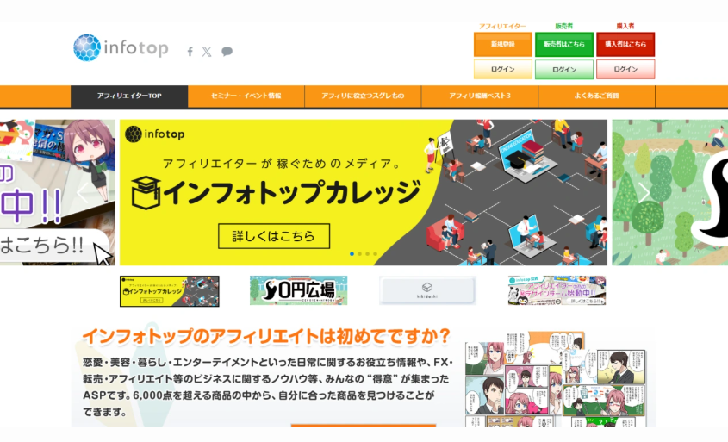Open the Facebook social icon

click(x=190, y=52)
